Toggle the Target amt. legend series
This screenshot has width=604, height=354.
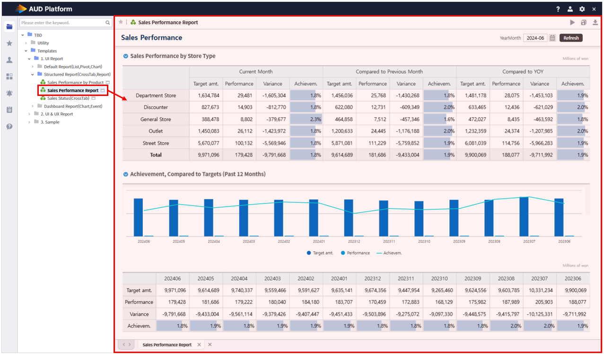point(321,253)
